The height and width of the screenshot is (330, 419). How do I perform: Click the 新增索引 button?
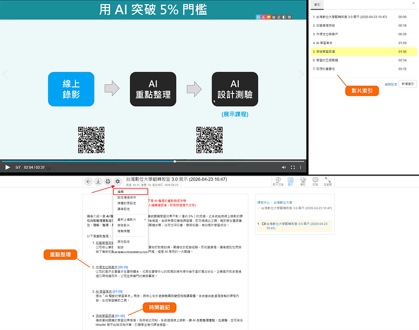tap(406, 83)
